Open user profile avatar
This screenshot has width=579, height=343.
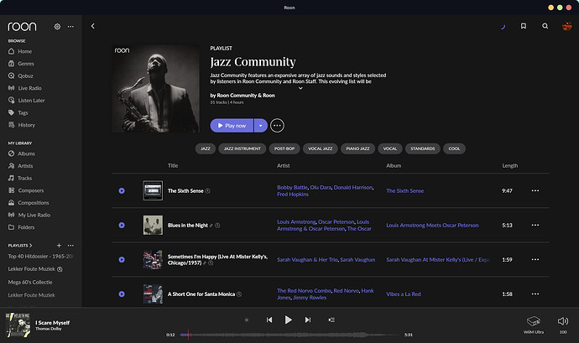pyautogui.click(x=566, y=26)
